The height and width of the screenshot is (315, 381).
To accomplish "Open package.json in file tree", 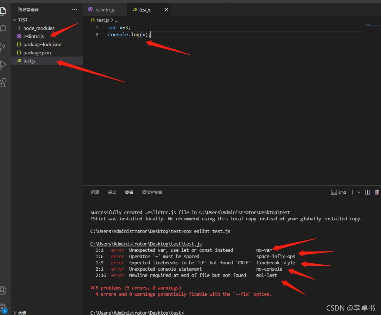I will (x=47, y=52).
